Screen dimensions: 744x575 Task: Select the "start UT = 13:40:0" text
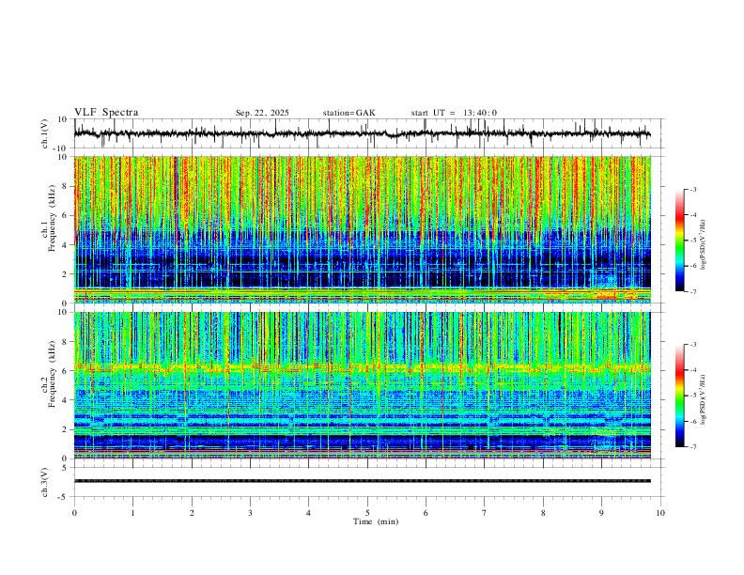pos(454,113)
